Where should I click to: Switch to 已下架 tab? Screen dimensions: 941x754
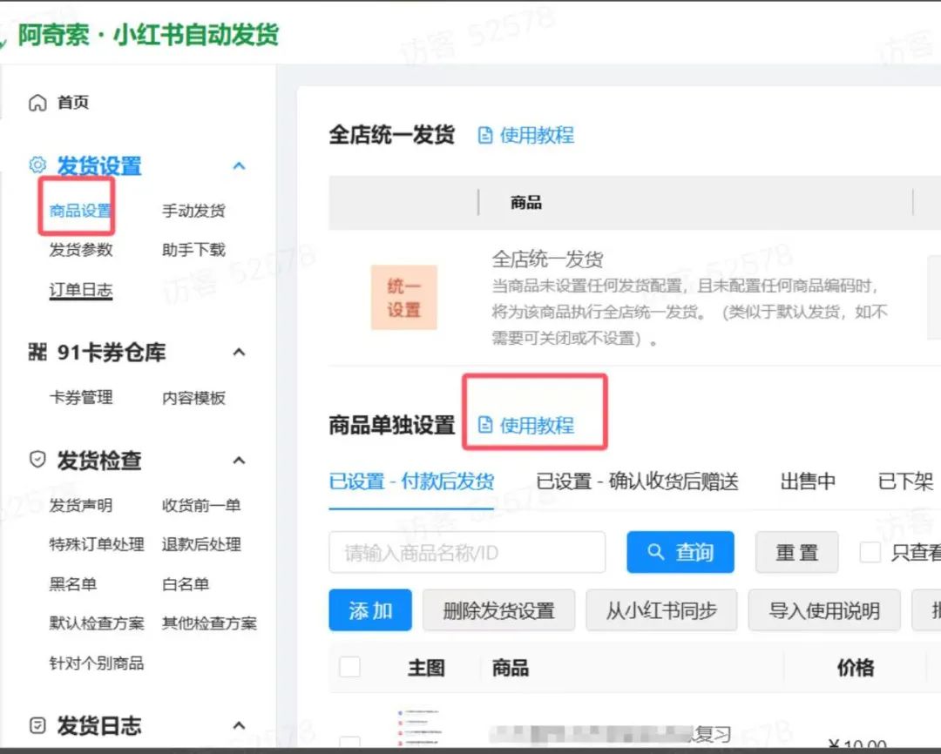(x=905, y=481)
